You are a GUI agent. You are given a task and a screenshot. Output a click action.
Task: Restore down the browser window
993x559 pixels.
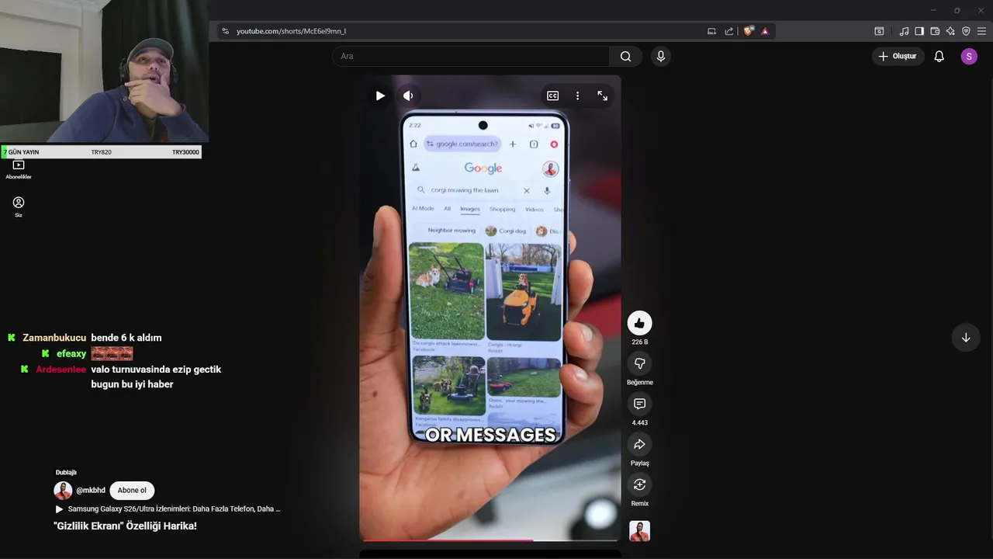coord(957,10)
